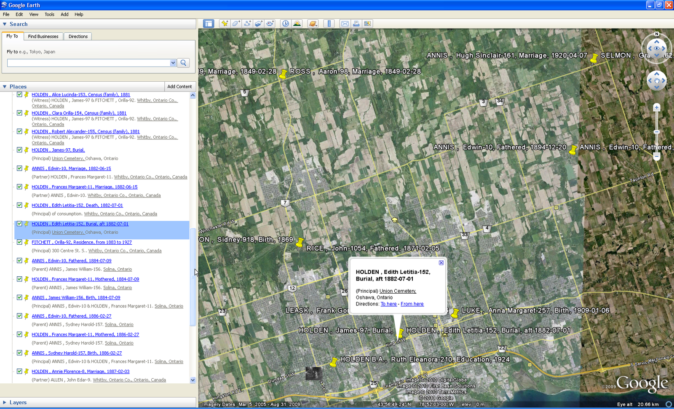Viewport: 674px width, 409px height.
Task: Click the SELMON pushpin on the map
Action: [594, 58]
